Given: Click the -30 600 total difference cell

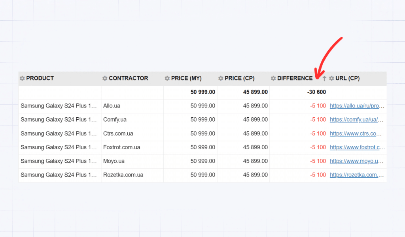Looking at the screenshot, I should (x=316, y=92).
